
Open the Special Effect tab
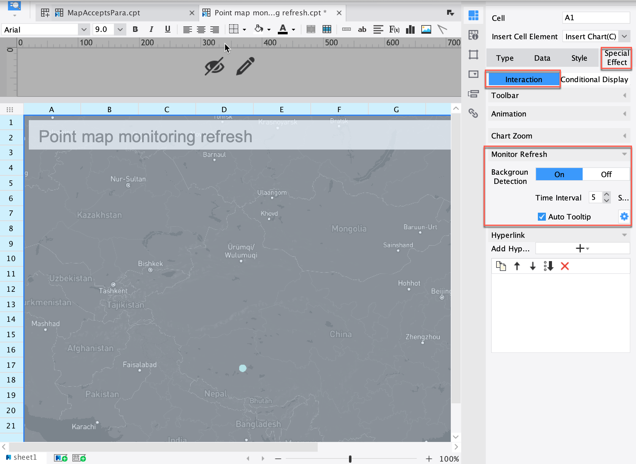click(x=616, y=58)
